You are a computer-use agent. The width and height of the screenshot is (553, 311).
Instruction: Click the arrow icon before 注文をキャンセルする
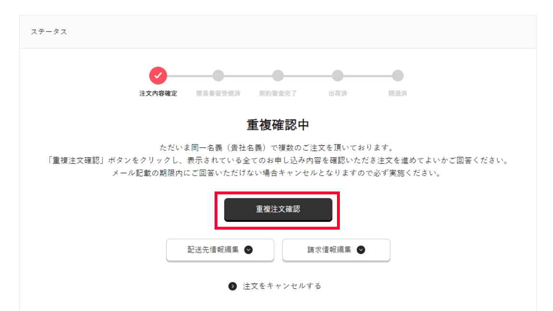click(232, 287)
